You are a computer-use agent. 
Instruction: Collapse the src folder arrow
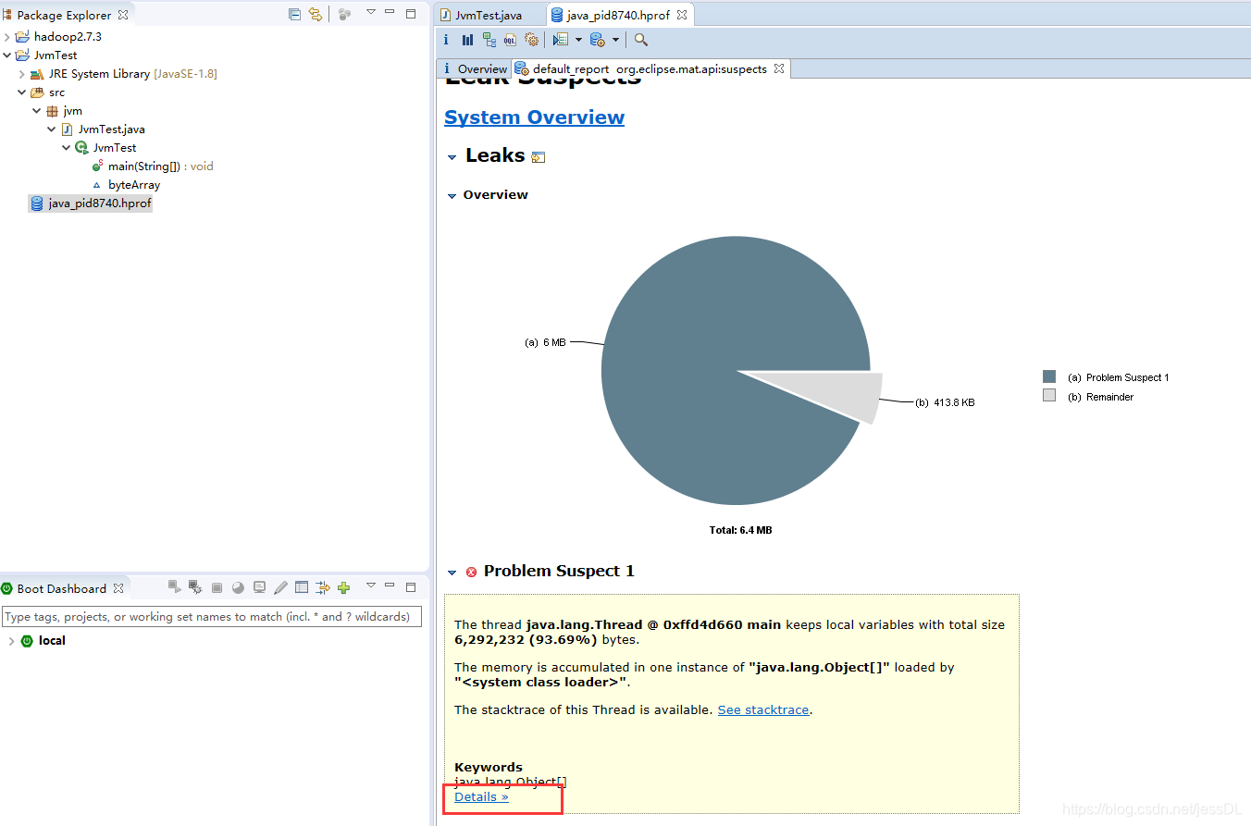[22, 92]
